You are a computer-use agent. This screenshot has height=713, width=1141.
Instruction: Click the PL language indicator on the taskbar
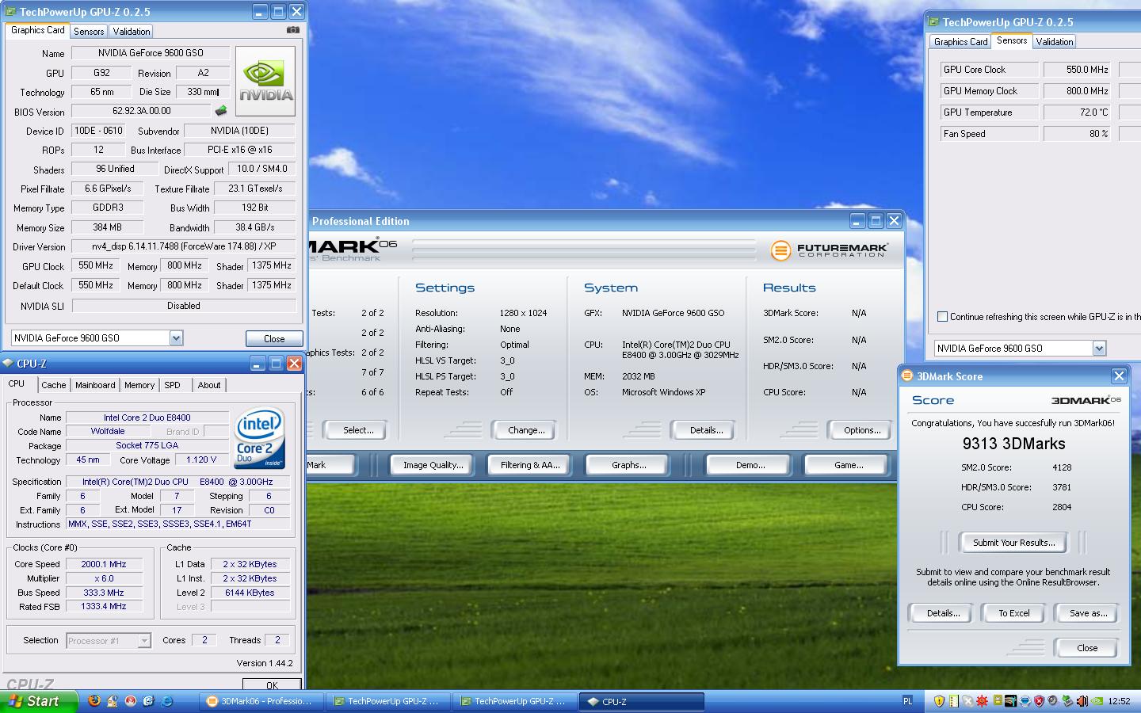click(x=907, y=701)
